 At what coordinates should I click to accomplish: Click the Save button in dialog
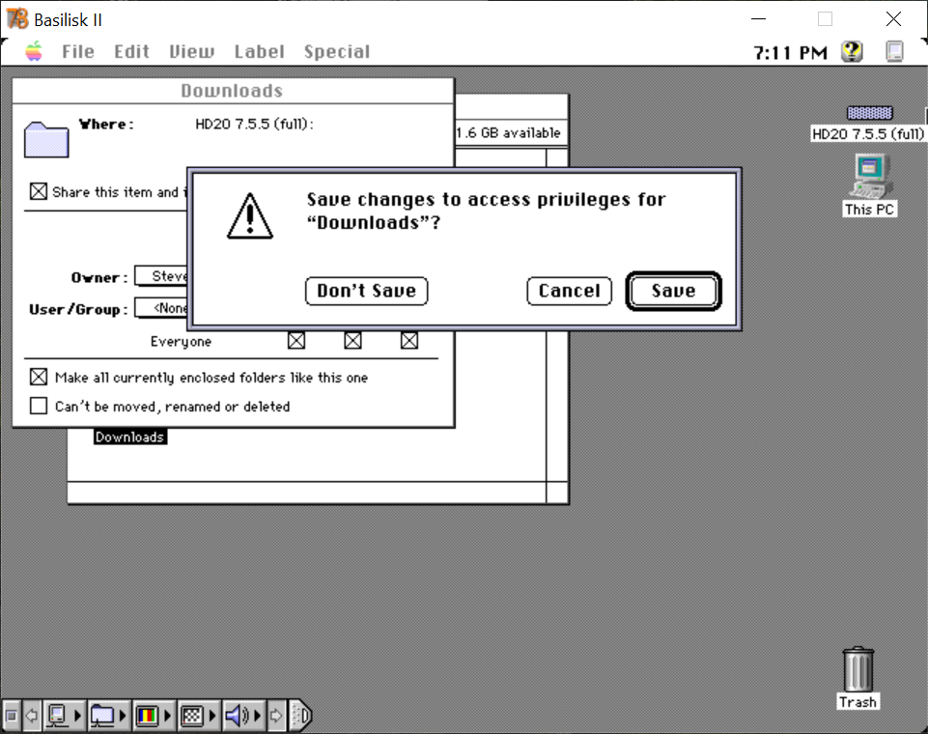(x=673, y=291)
